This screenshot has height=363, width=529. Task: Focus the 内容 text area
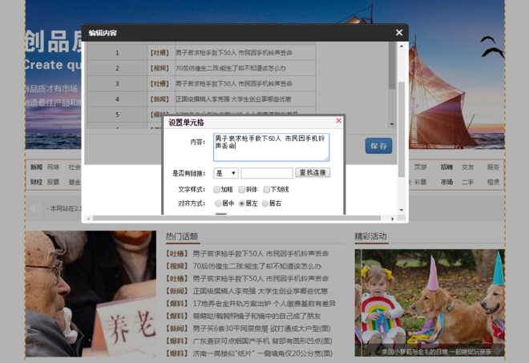tap(271, 147)
